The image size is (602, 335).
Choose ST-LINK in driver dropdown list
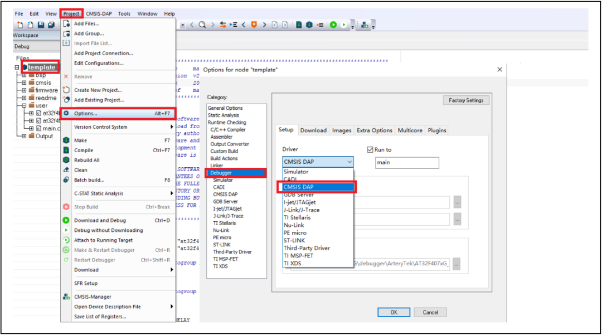click(318, 241)
